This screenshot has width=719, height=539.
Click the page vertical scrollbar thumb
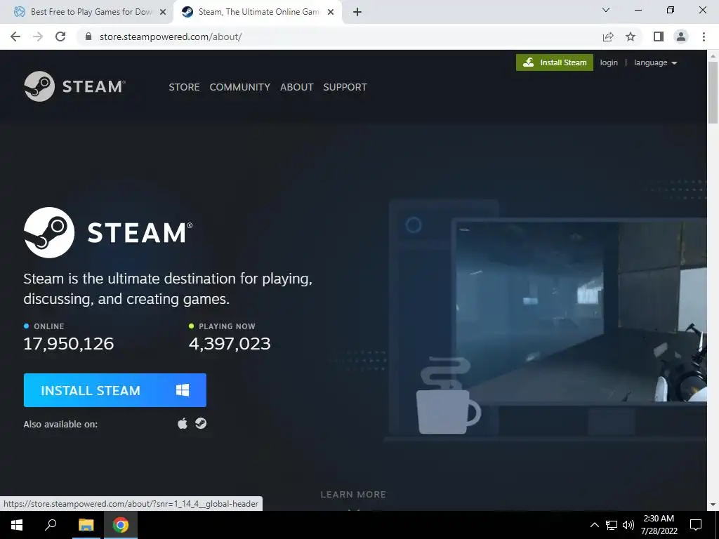[x=713, y=92]
